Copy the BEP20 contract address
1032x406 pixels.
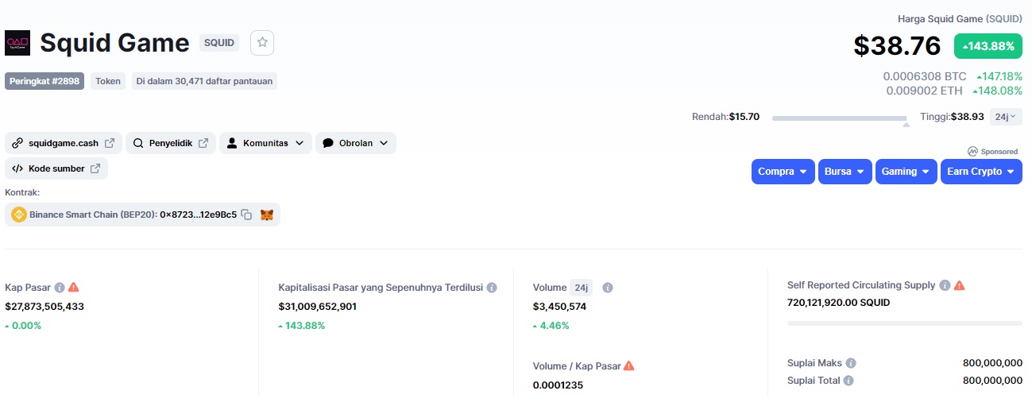(x=246, y=215)
